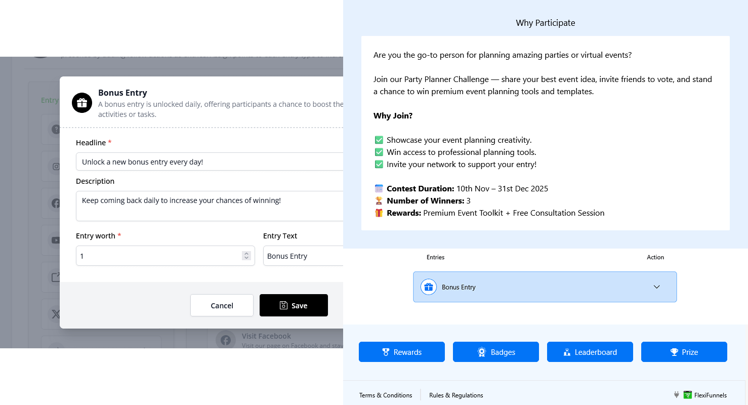Image resolution: width=748 pixels, height=405 pixels.
Task: Select the X (Twitter) entry icon in the dimmed sidebar
Action: 56,314
